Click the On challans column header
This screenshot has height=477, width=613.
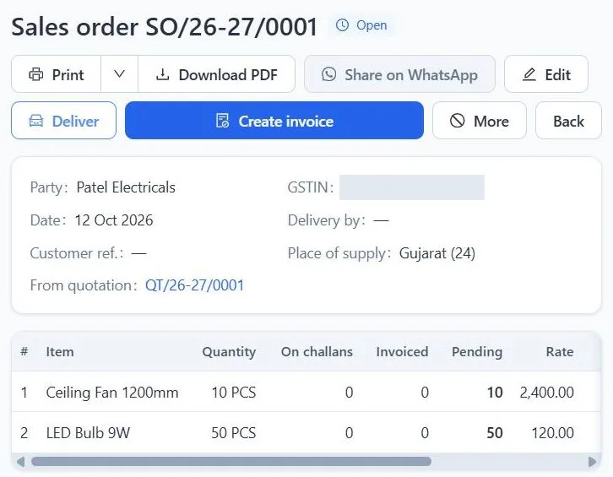coord(317,351)
